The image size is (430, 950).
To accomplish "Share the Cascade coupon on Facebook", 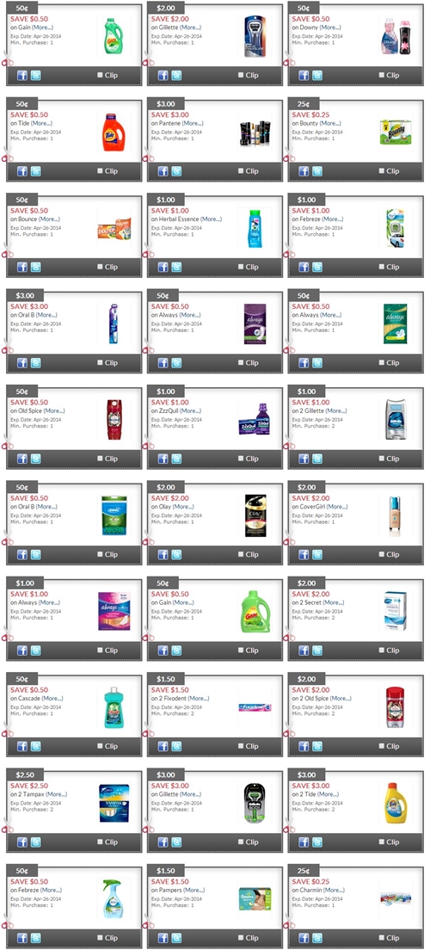I will (22, 746).
